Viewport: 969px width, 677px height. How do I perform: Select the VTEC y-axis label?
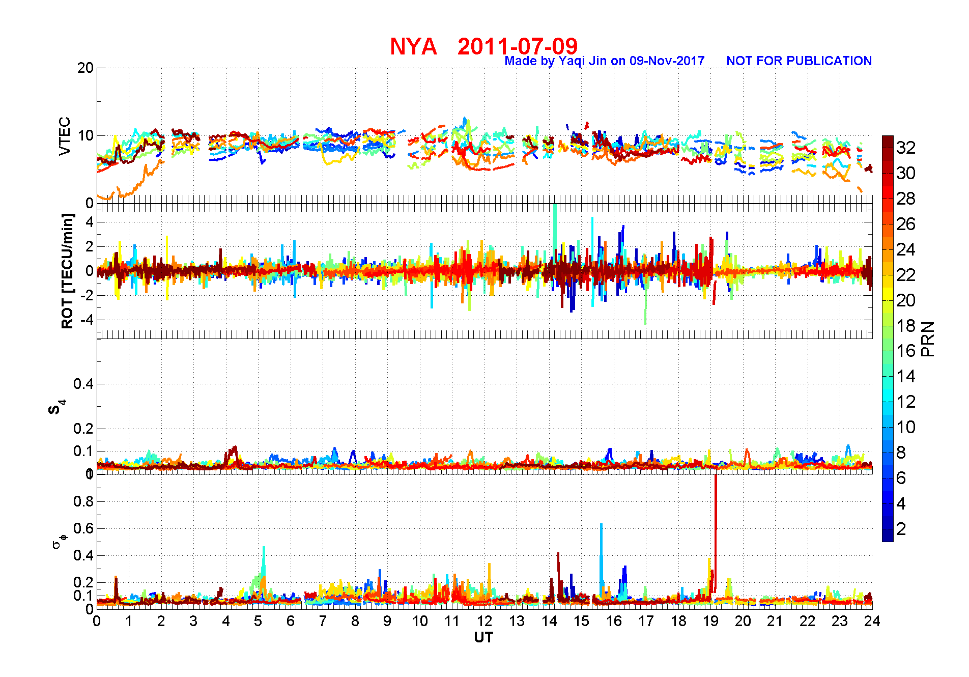click(65, 136)
